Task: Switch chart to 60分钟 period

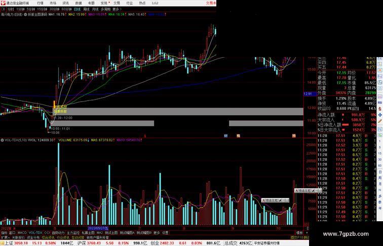Action: coord(66,9)
